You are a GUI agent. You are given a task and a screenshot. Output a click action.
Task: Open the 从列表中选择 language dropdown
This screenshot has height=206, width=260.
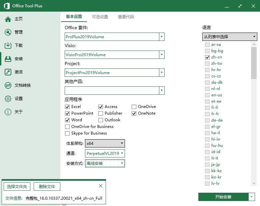(x=230, y=37)
